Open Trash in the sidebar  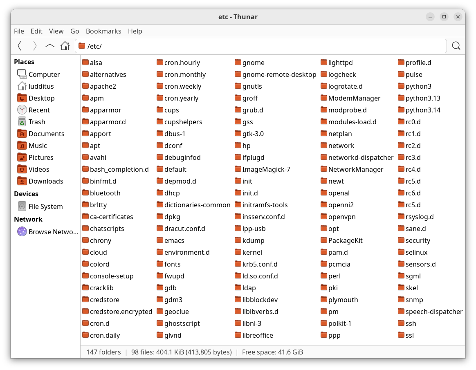coord(36,122)
